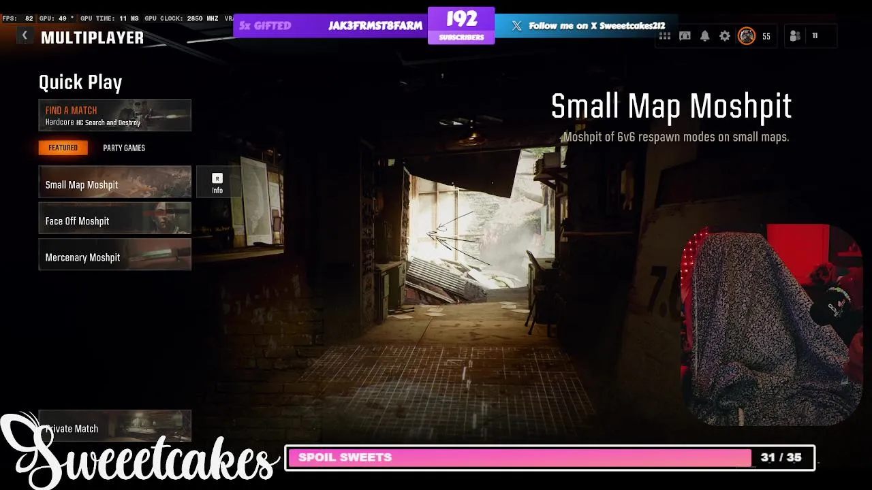The image size is (872, 490).
Task: Click the Follow me on X banner
Action: point(587,26)
